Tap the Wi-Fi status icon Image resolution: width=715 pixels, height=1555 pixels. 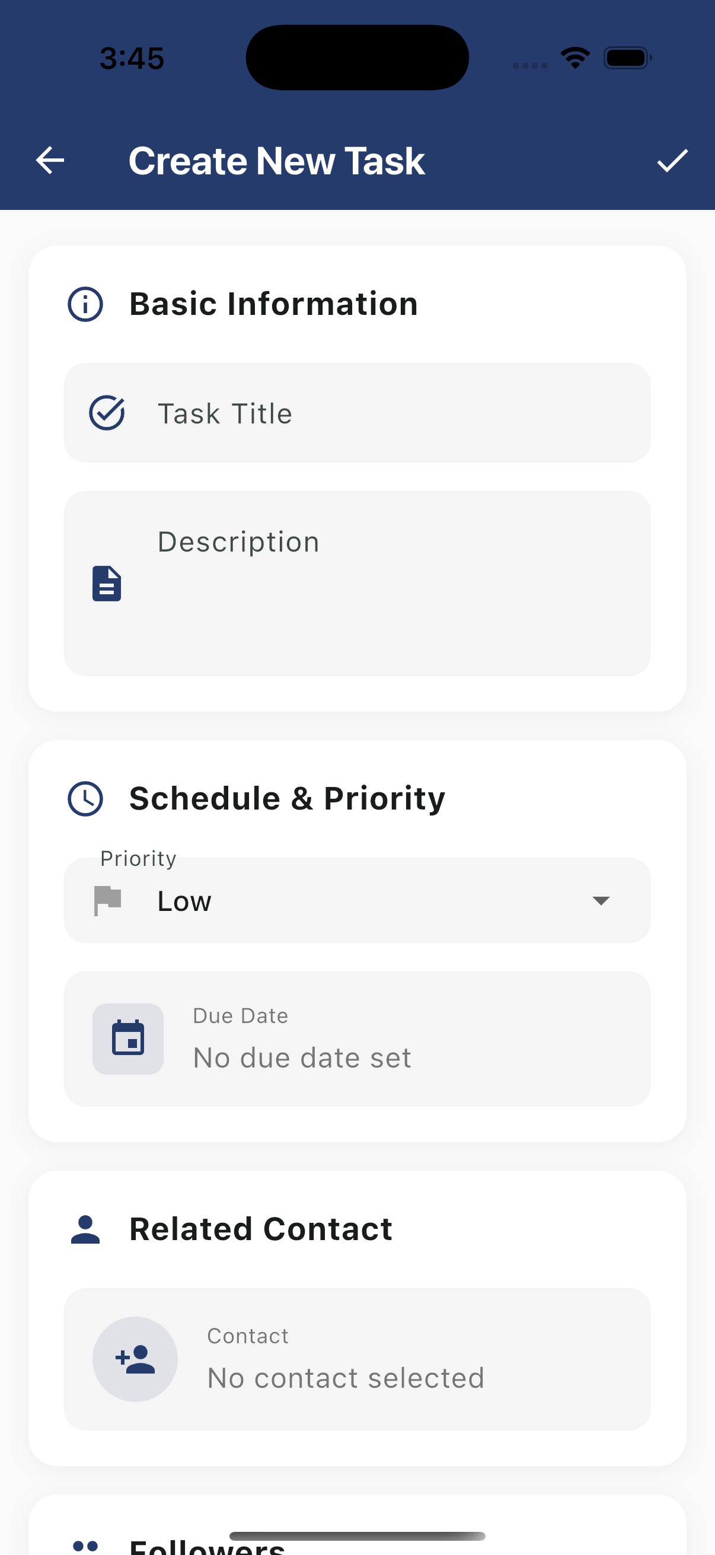coord(575,58)
